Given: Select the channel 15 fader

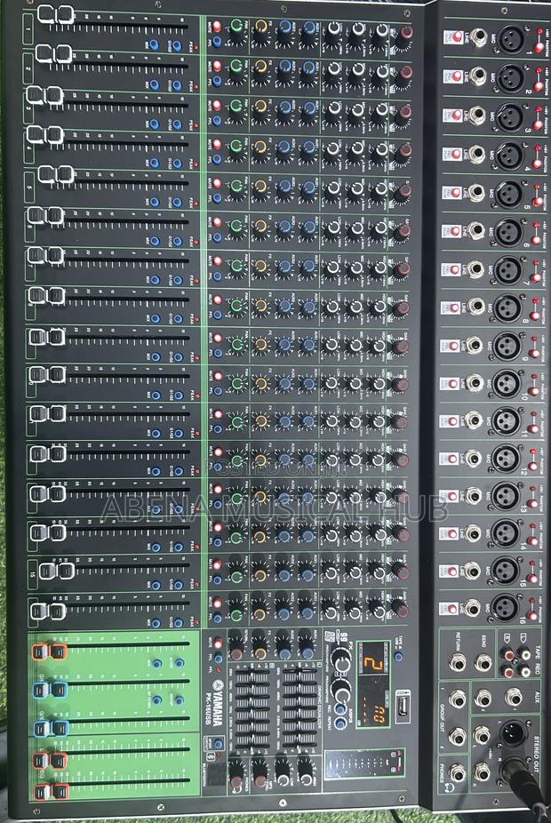Looking at the screenshot, I should (x=57, y=571).
